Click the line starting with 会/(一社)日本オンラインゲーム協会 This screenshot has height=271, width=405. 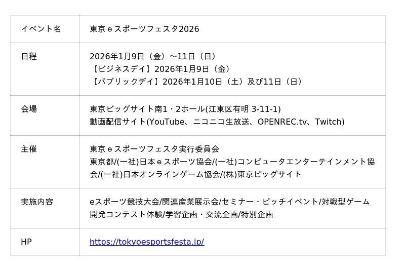click(x=195, y=174)
